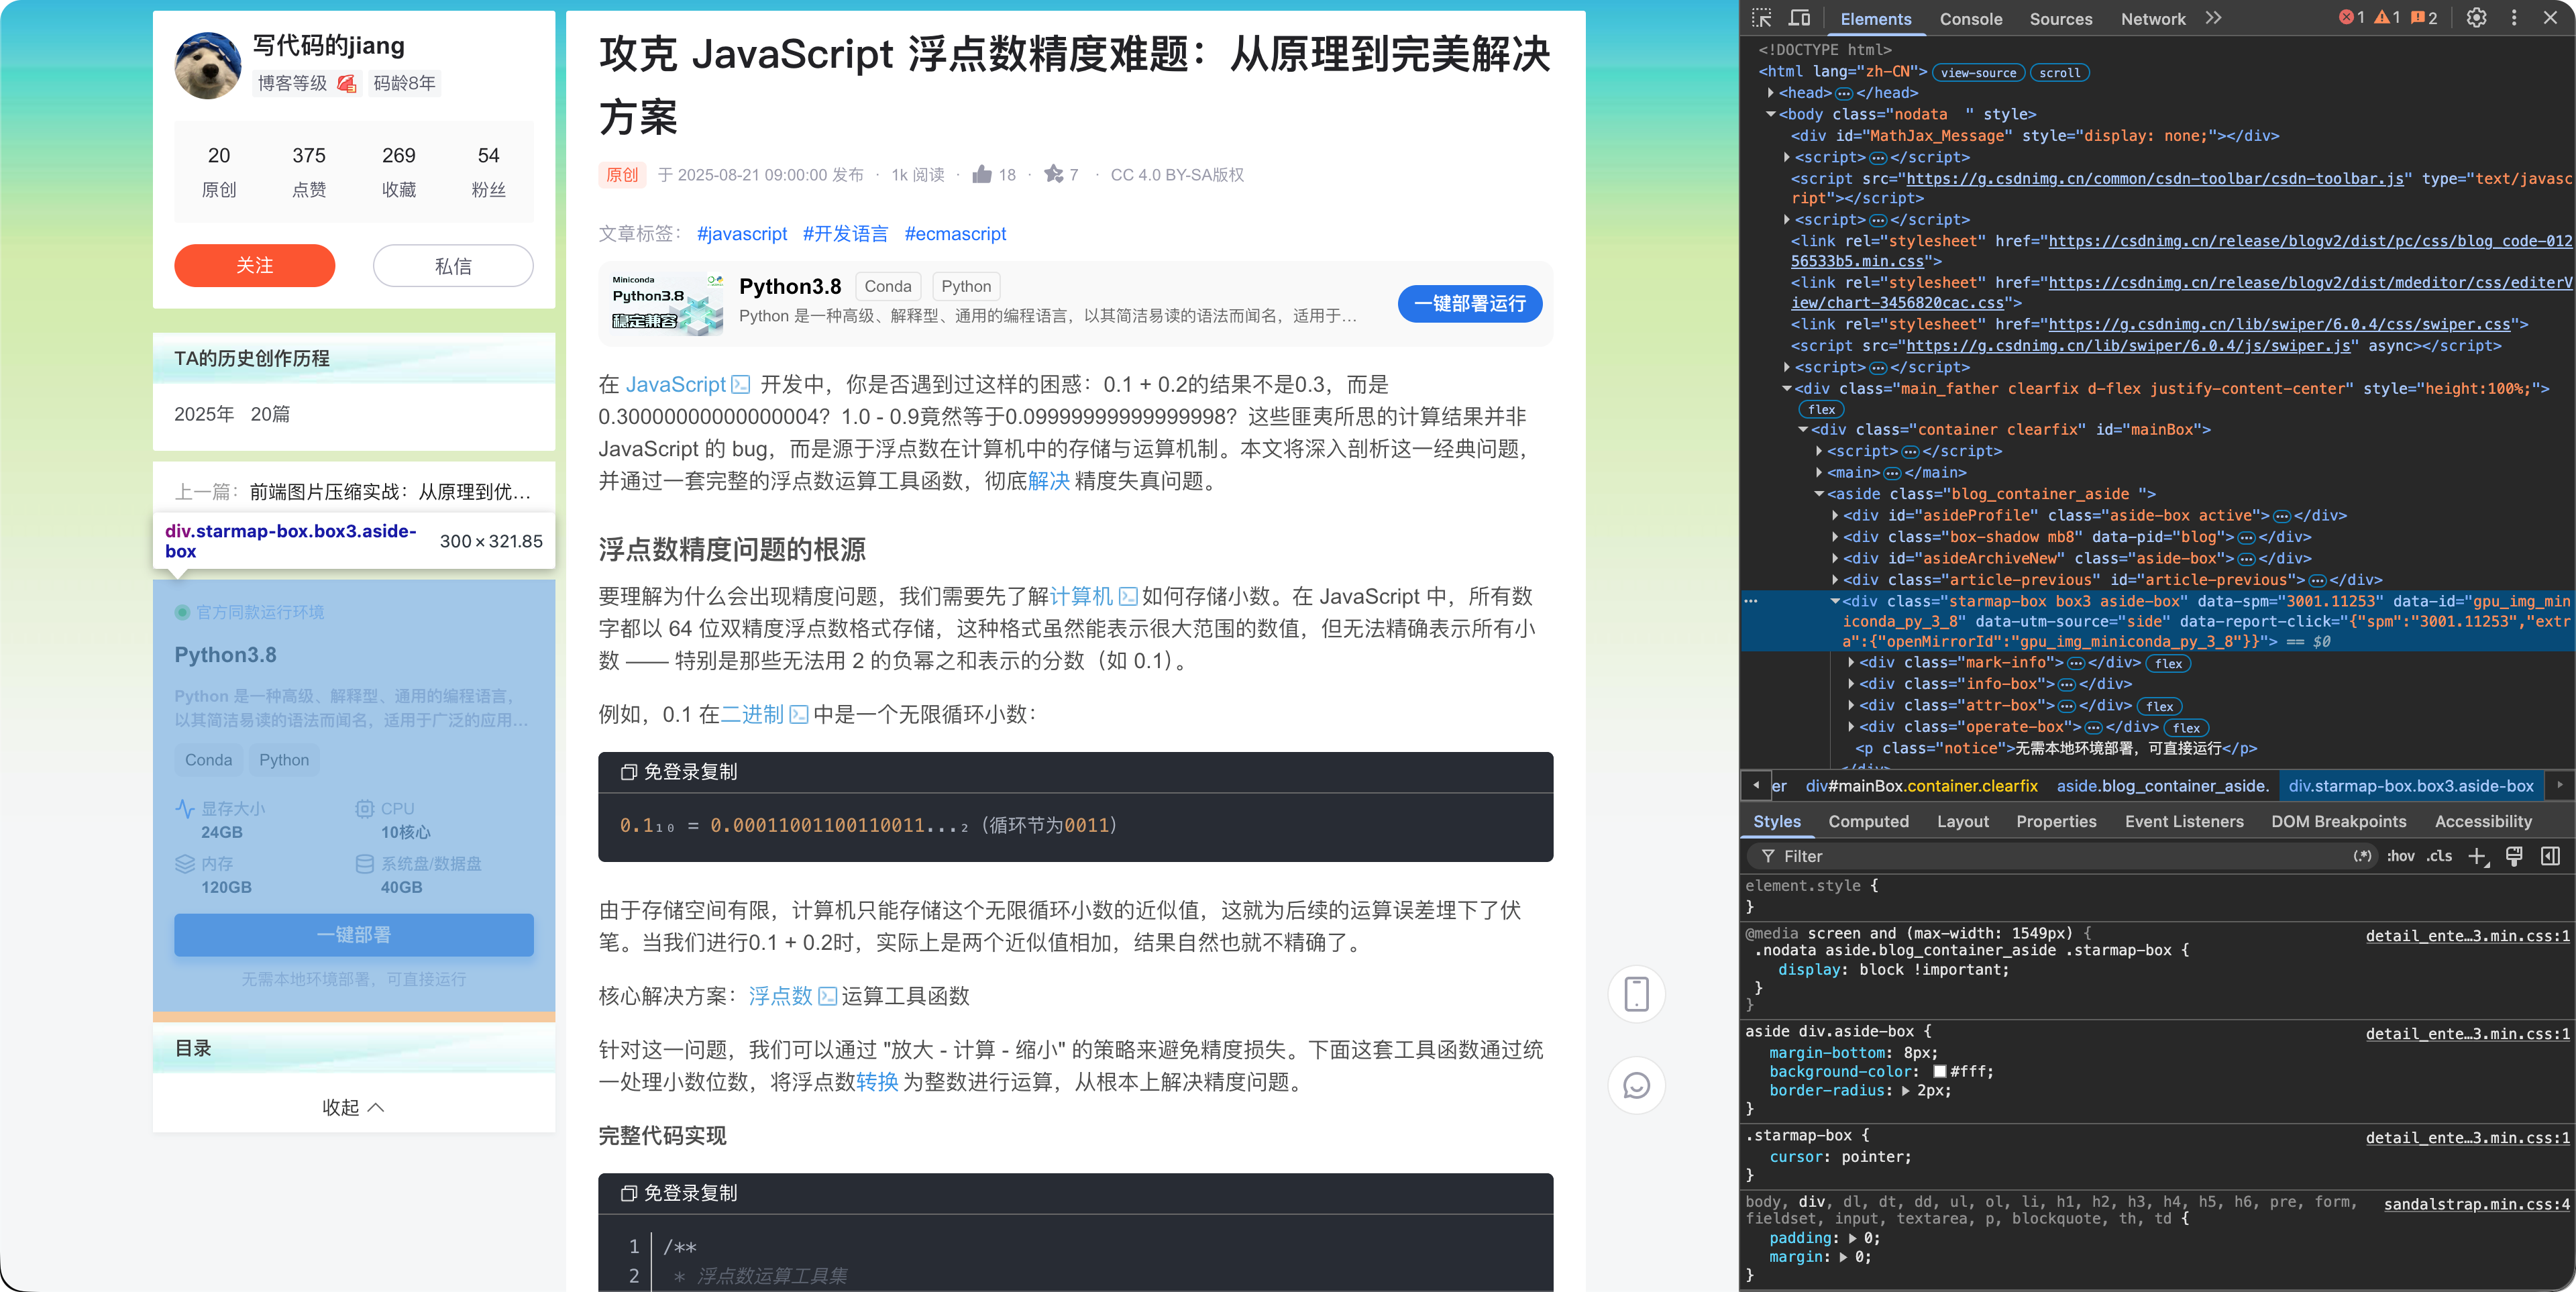Open the DOM Breakpoints tab
Screen dimensions: 2576x1292
tap(2338, 821)
